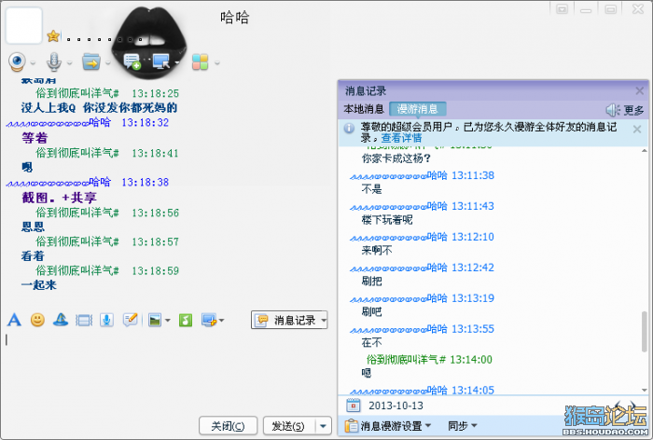This screenshot has width=653, height=440.
Task: Open remote desktop with the monitor icon
Action: pos(161,62)
